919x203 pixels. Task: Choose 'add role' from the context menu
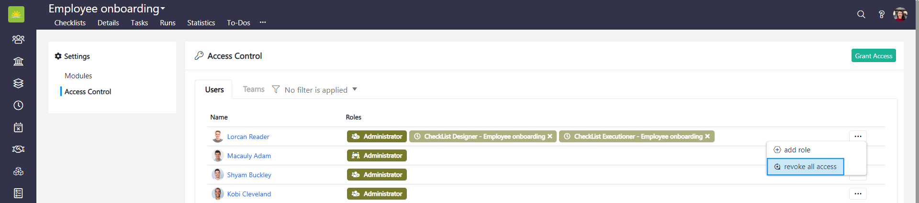pos(796,150)
